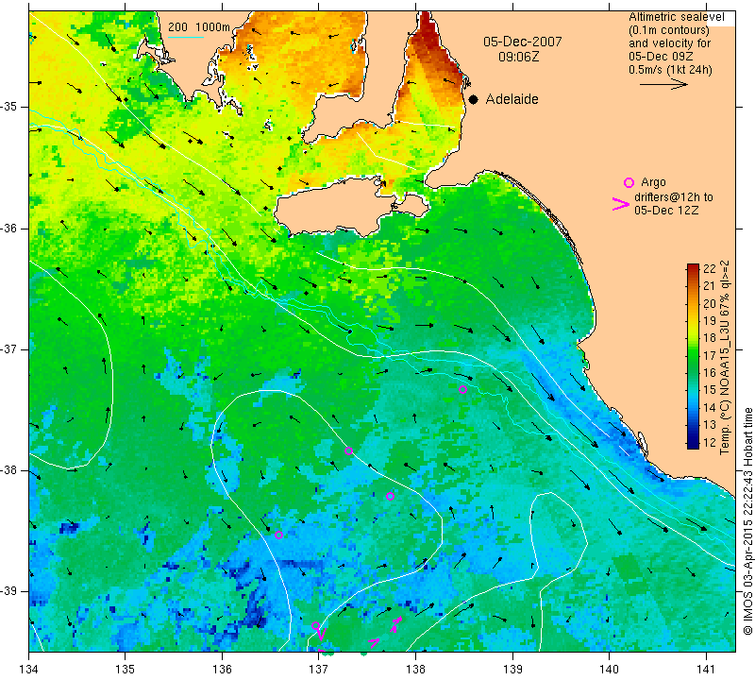Click the magenta drifter arrowhead in legend

pyautogui.click(x=621, y=204)
